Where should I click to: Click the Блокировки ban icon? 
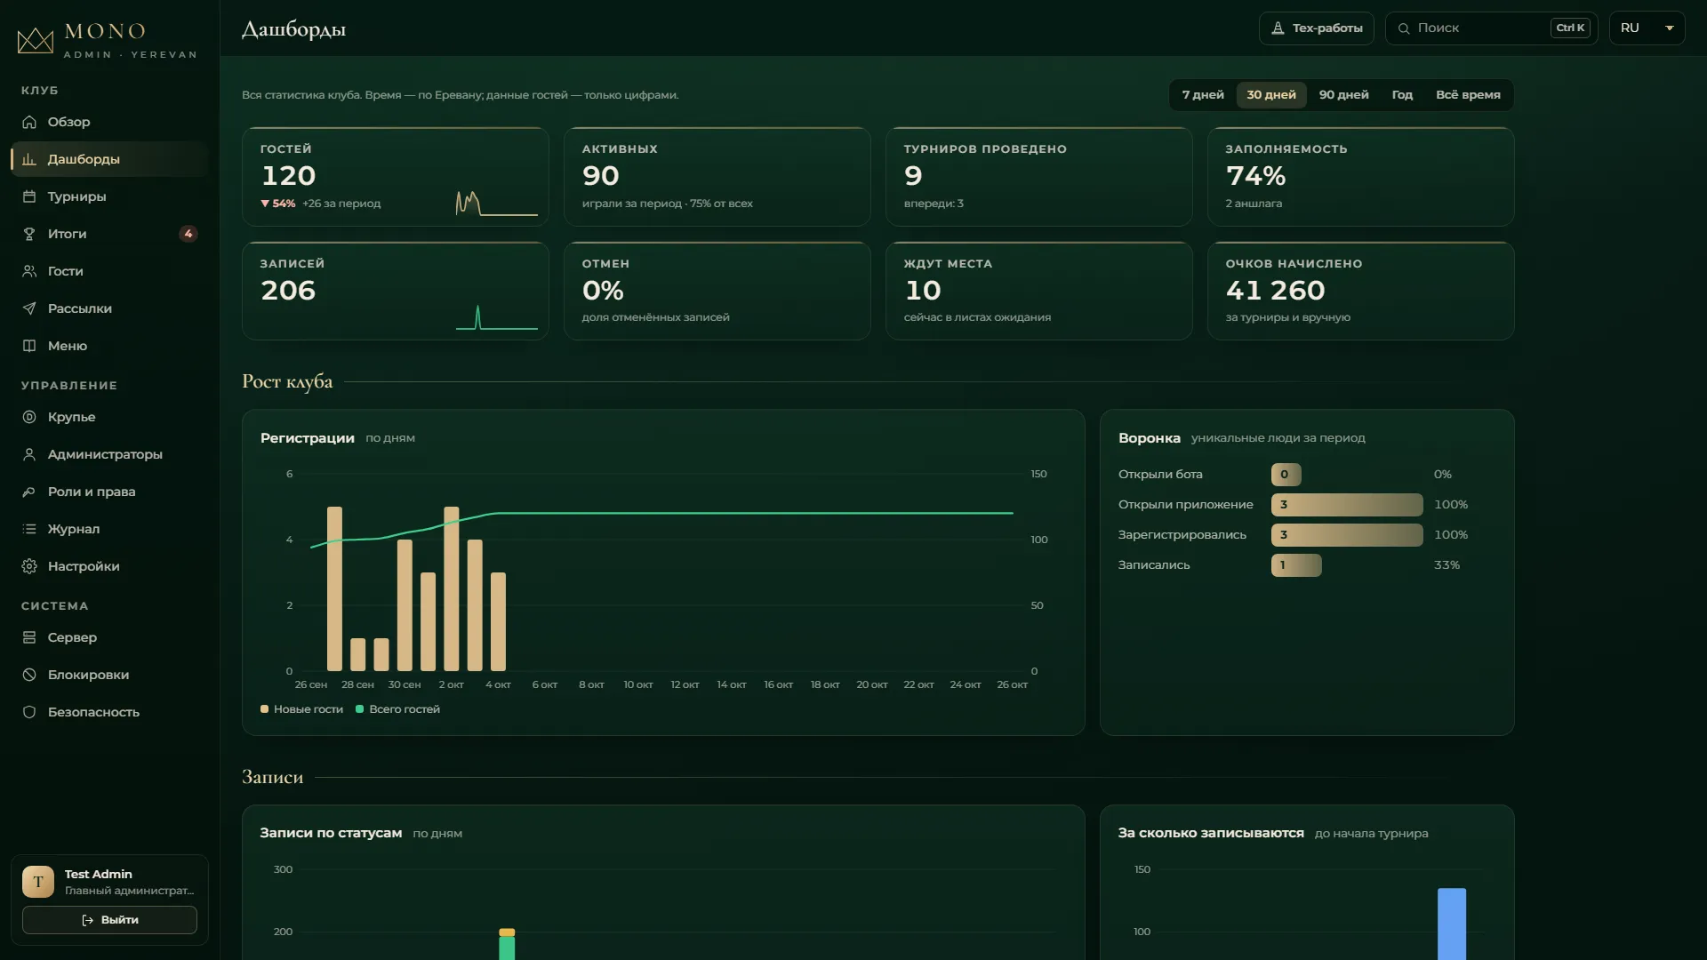click(29, 675)
